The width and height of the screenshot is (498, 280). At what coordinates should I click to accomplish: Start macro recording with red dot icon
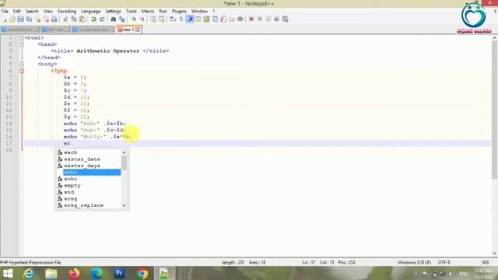click(251, 19)
